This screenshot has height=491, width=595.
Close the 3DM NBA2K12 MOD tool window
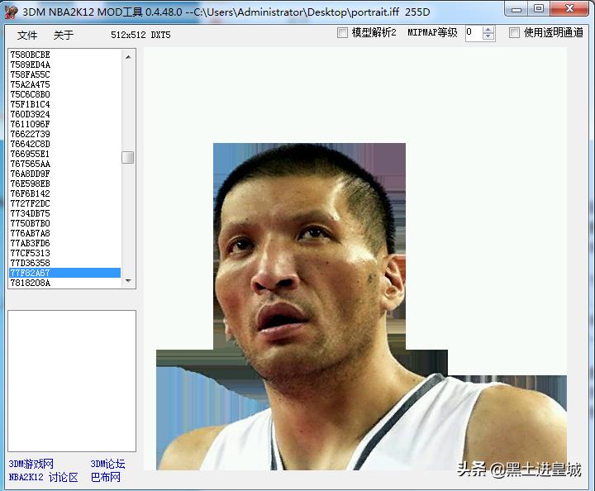pyautogui.click(x=569, y=9)
